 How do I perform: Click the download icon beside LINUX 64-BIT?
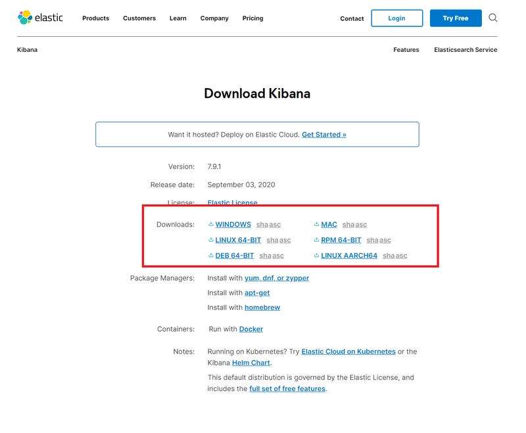tap(211, 240)
